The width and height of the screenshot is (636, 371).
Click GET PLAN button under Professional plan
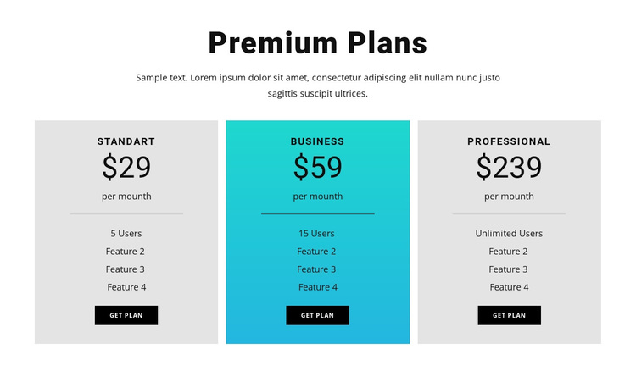(x=509, y=315)
